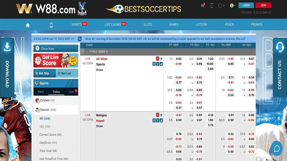Collapse the Event header chevron
The height and width of the screenshot is (161, 287).
[x=83, y=45]
